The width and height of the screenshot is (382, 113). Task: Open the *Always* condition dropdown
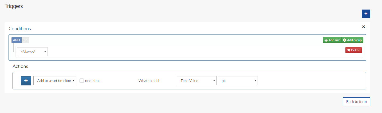(x=32, y=52)
